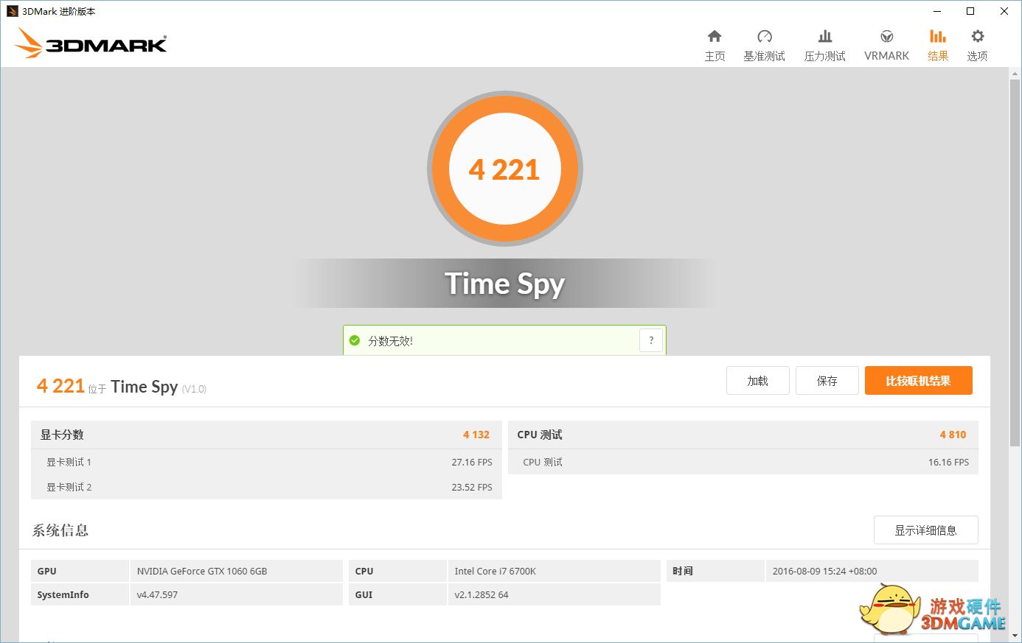Screen dimensions: 1022x643
Task: Click the SystemInfo label cell
Action: 80,594
